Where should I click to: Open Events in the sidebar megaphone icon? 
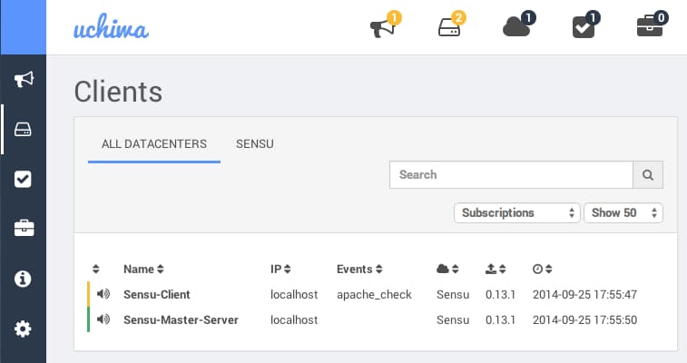24,79
